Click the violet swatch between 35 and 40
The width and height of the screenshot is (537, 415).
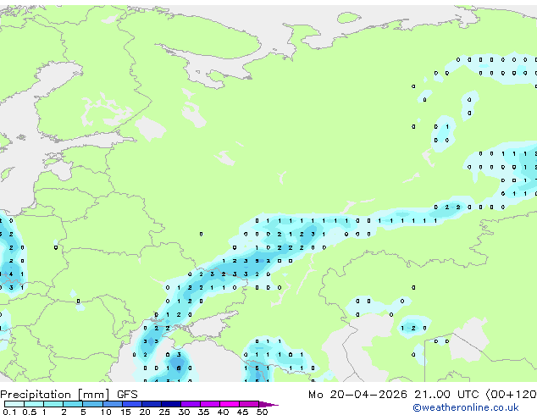pos(209,404)
